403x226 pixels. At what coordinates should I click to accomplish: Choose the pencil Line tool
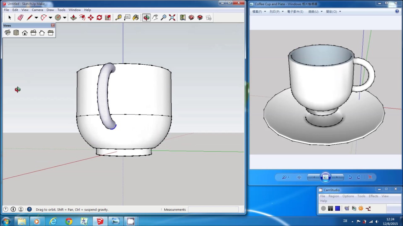pyautogui.click(x=30, y=18)
